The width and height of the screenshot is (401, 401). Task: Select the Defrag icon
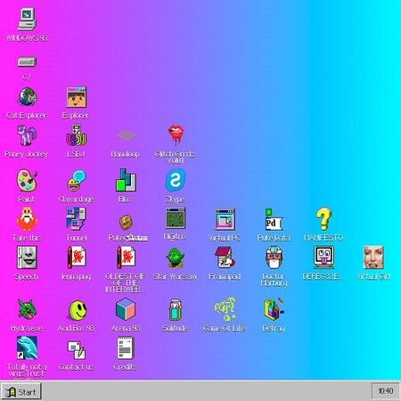coord(274,309)
